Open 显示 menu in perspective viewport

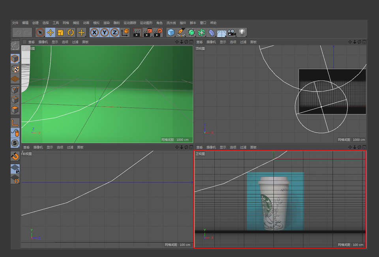[55, 42]
